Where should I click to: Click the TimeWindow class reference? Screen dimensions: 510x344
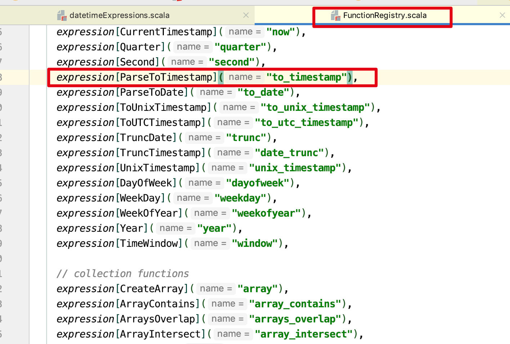tap(149, 243)
